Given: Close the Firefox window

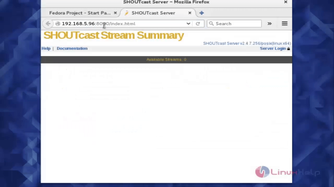Looking at the screenshot, I should click(x=286, y=2).
